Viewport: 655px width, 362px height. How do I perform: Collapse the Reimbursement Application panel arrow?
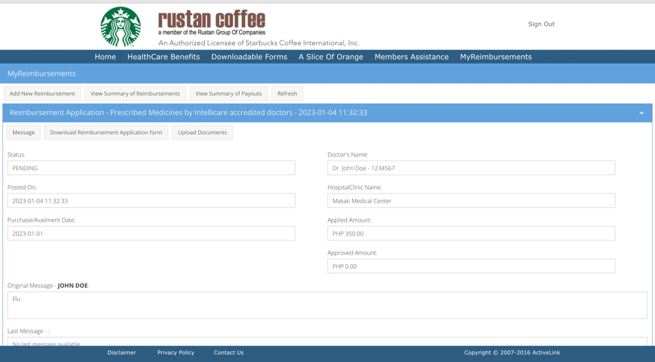[641, 113]
